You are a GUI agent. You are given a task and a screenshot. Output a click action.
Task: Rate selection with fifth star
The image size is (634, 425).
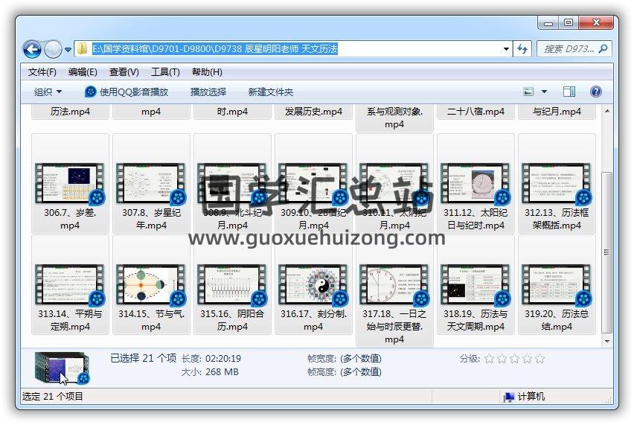(539, 359)
